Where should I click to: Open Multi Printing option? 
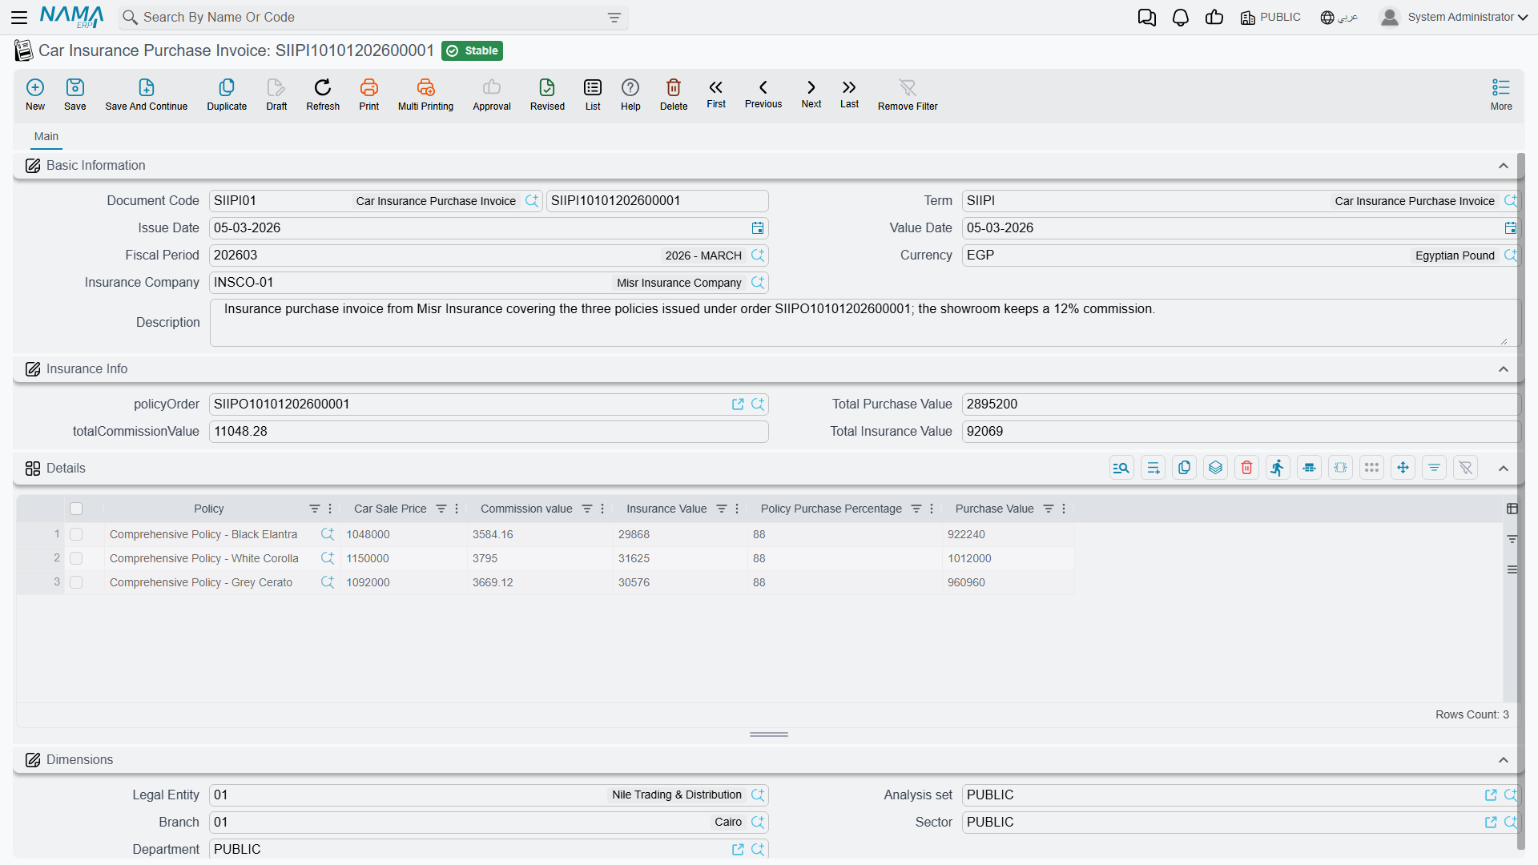425,95
